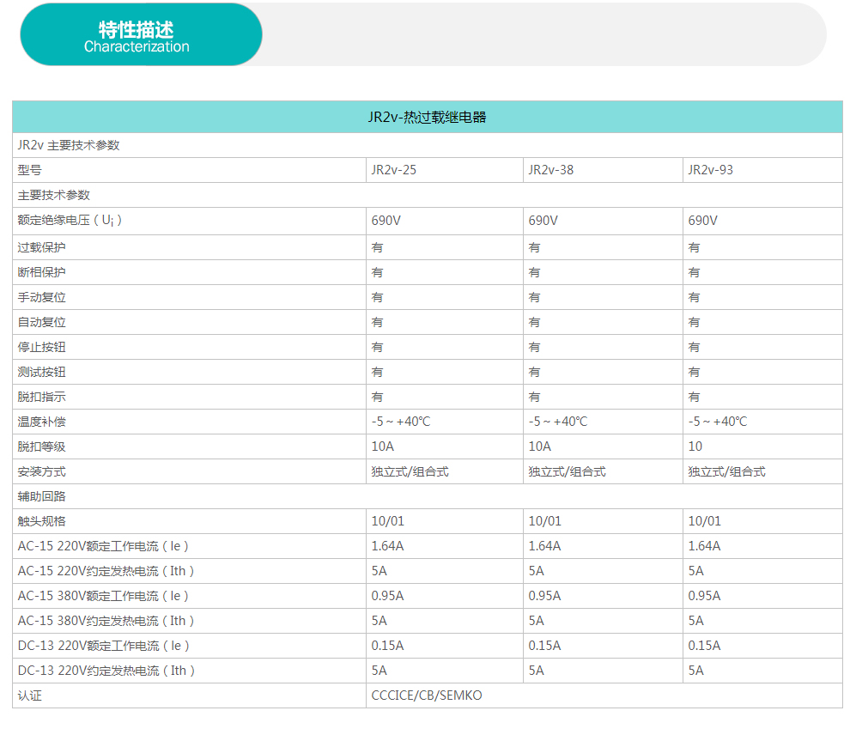Select the 0.15A value under JR2v-38
Viewport: 850px width, 741px height.
[545, 647]
